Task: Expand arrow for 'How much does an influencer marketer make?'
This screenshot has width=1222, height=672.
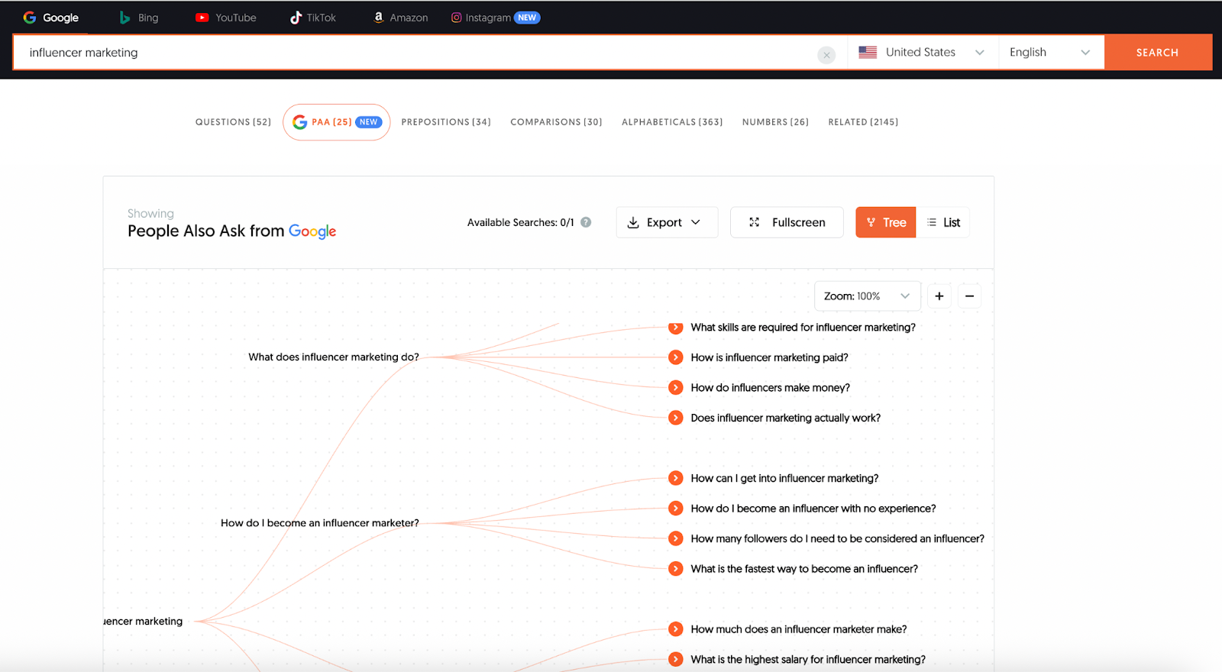Action: [675, 629]
